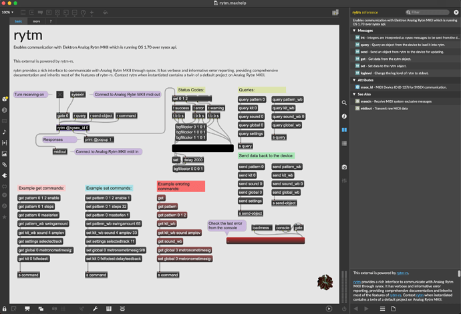Collapse the See Also section

click(x=354, y=94)
